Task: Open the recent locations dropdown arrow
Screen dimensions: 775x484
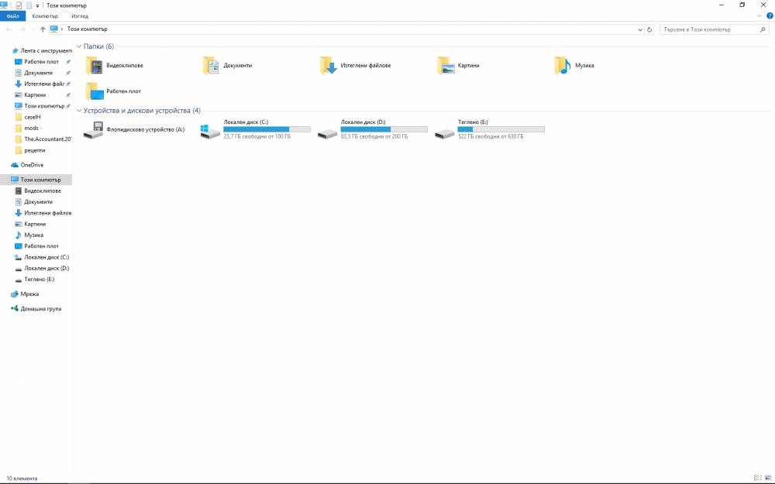Action: point(33,29)
